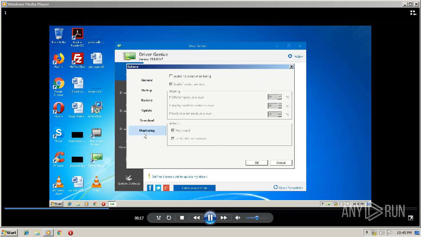
Task: Click the Start button in the video
Action: tap(56, 204)
